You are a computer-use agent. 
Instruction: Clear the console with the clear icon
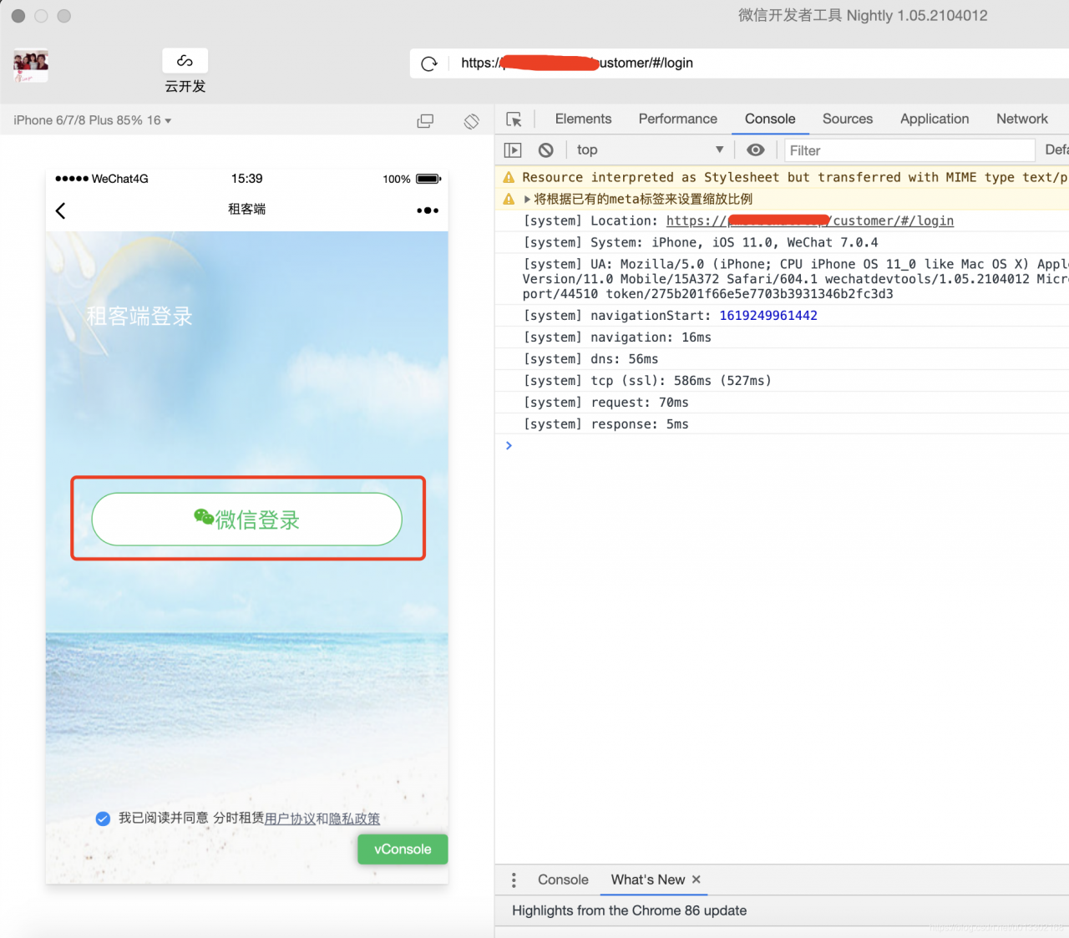[546, 150]
